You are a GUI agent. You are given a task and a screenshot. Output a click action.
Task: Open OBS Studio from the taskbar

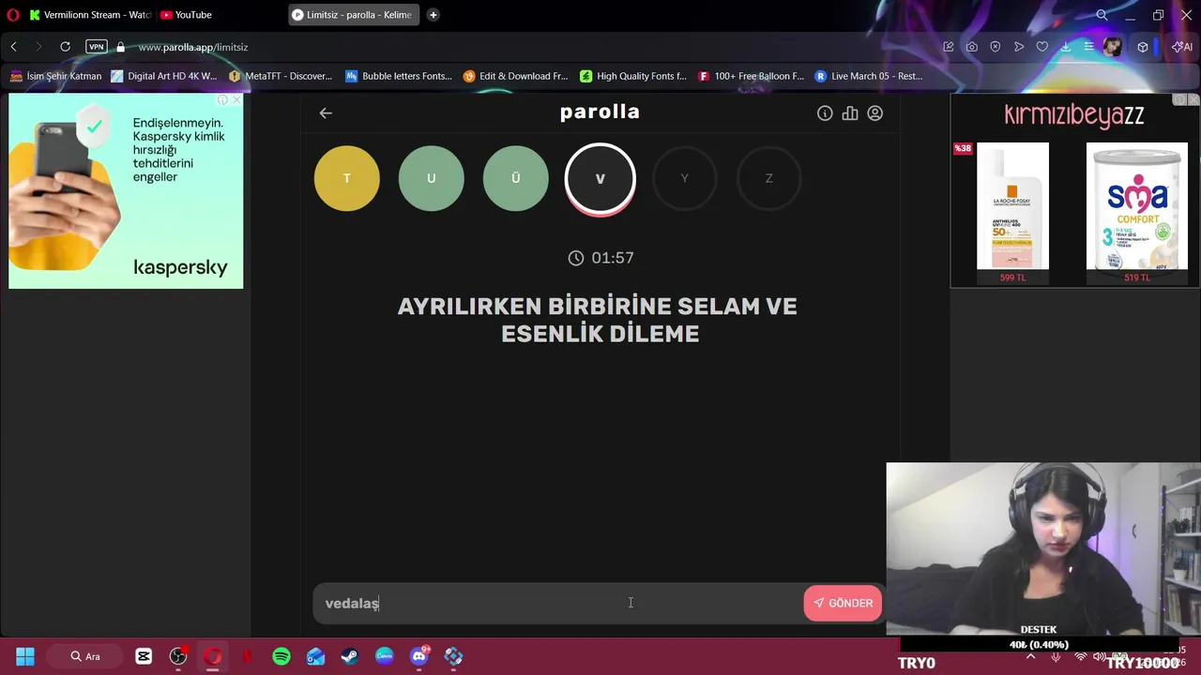pos(178,656)
